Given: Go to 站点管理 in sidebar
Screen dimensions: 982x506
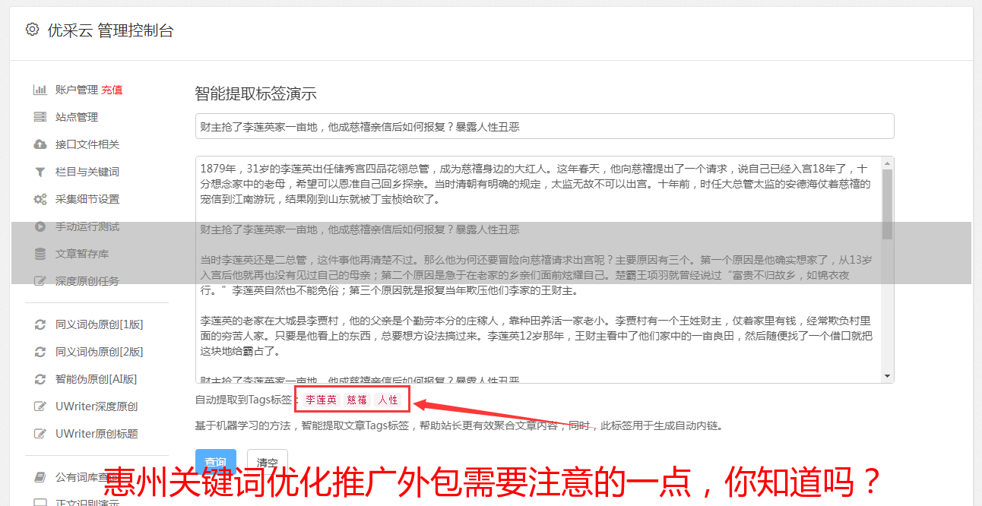Looking at the screenshot, I should 77,117.
